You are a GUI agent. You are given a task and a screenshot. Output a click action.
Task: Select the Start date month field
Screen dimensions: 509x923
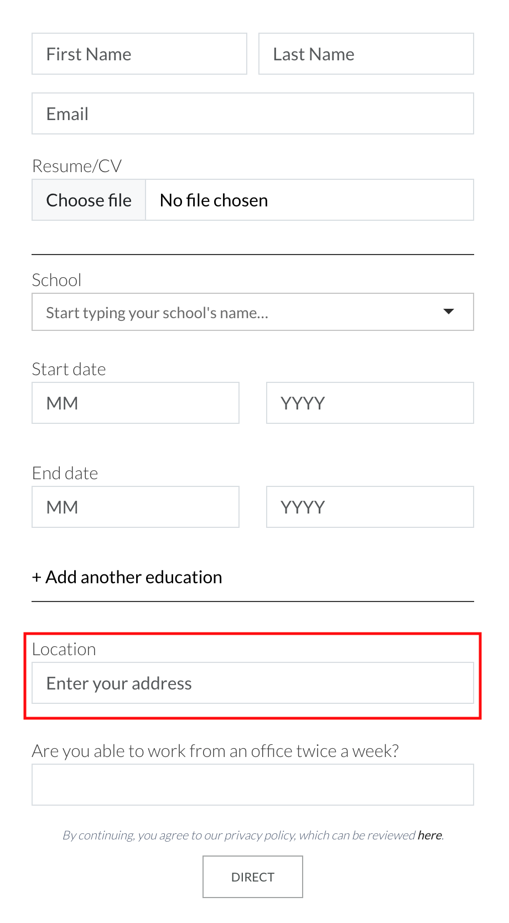click(135, 403)
